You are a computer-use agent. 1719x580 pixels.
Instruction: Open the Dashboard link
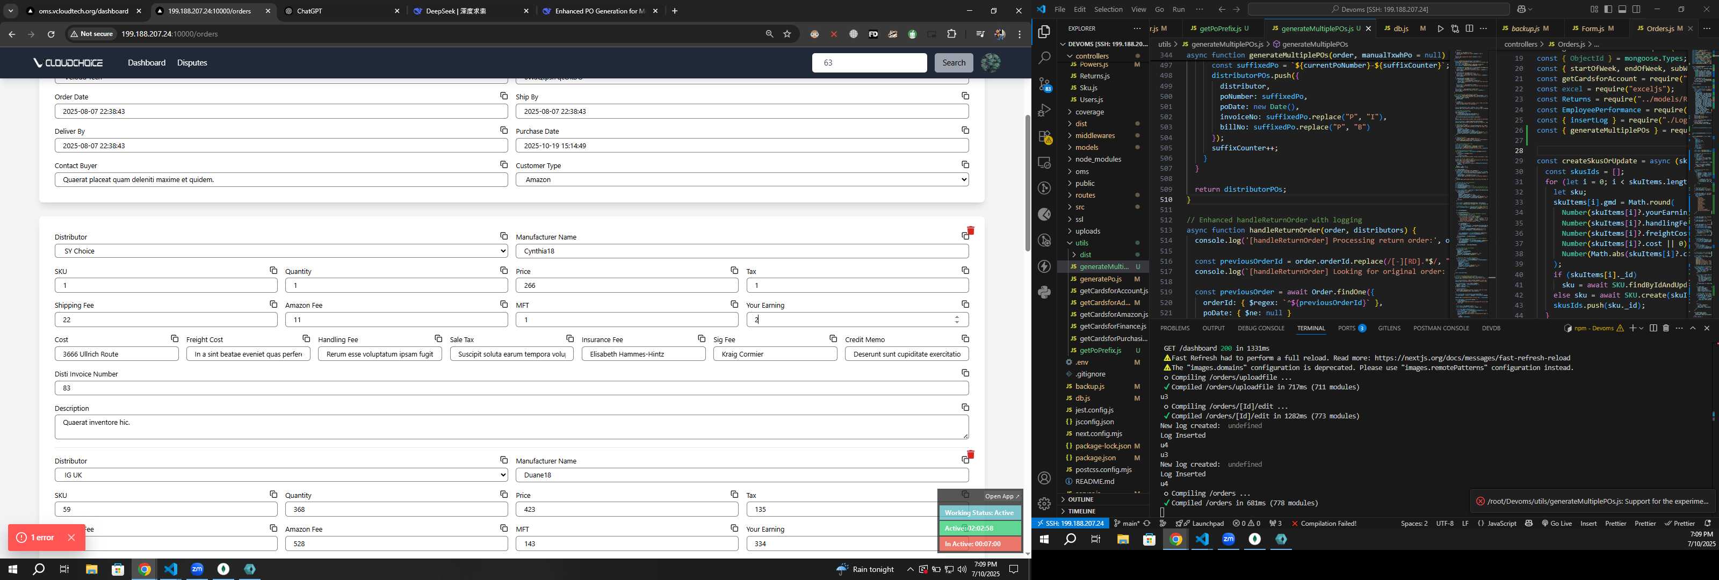tap(147, 63)
